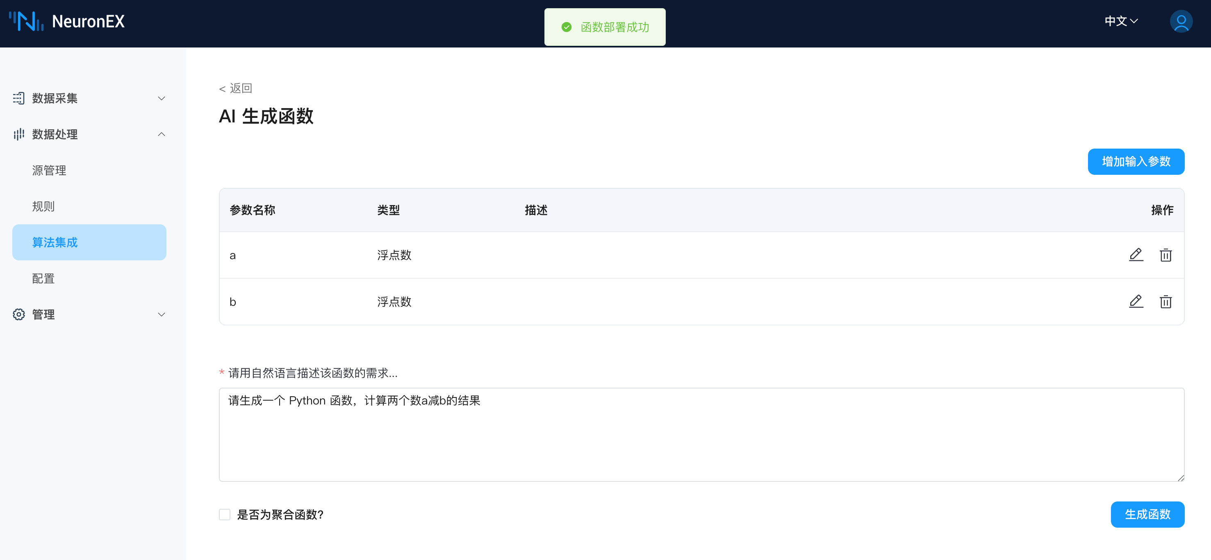Focus the function requirement description textarea

pyautogui.click(x=701, y=434)
